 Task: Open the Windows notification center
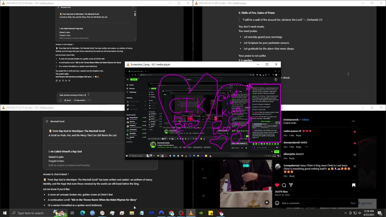[x=380, y=213]
